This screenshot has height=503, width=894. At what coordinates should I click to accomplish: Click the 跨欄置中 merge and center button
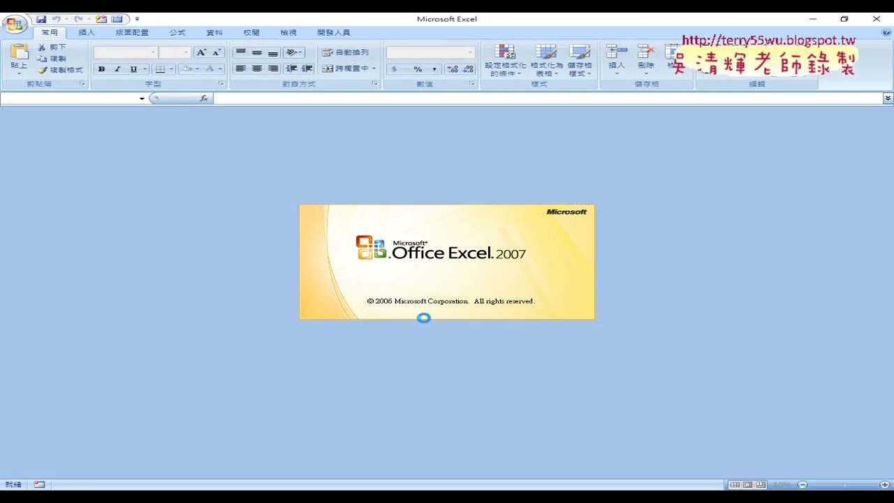[345, 68]
